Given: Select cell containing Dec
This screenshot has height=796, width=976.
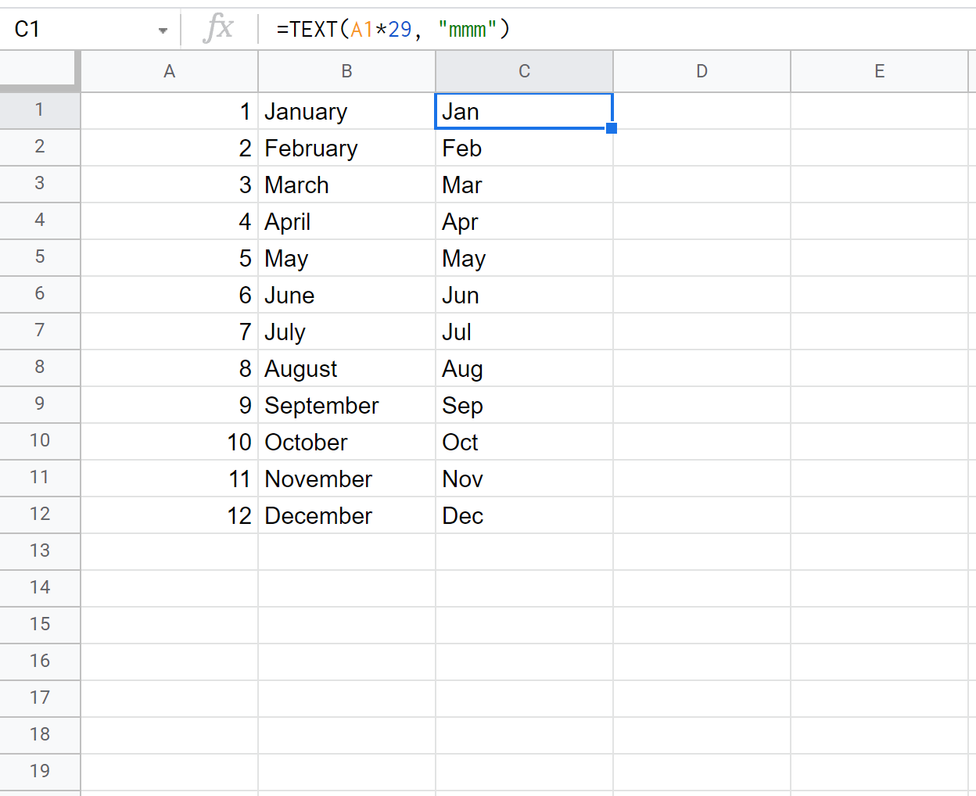Looking at the screenshot, I should point(524,516).
